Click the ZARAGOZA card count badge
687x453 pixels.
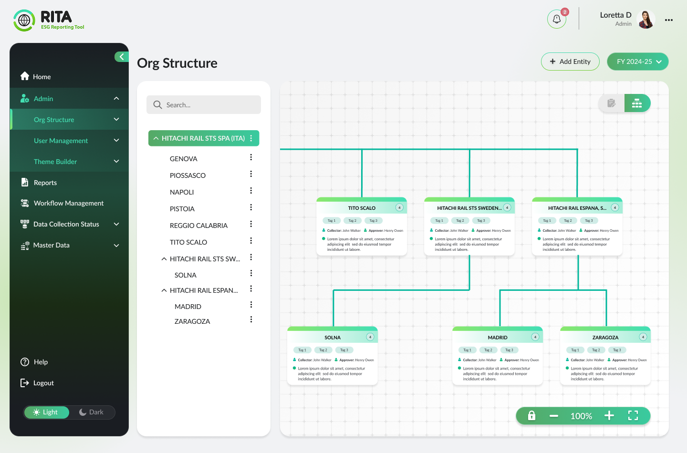[643, 337]
